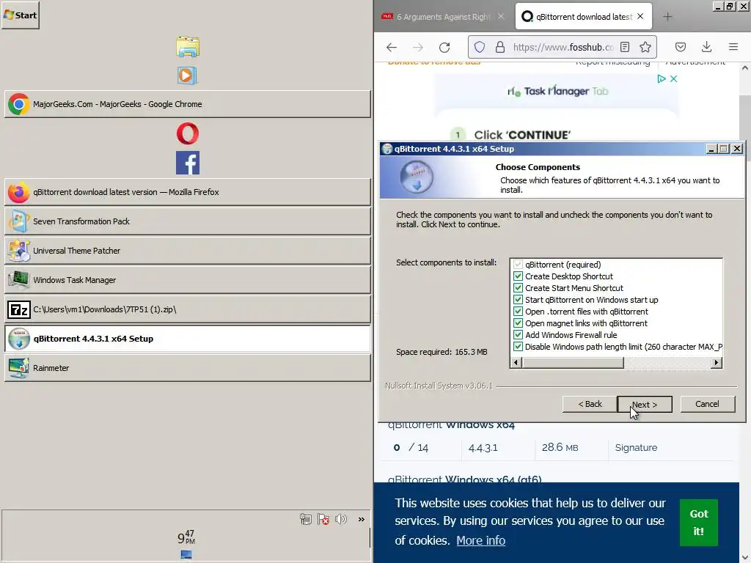This screenshot has height=563, width=751.
Task: Click the AdChoices triangle icon on ad
Action: [662, 78]
